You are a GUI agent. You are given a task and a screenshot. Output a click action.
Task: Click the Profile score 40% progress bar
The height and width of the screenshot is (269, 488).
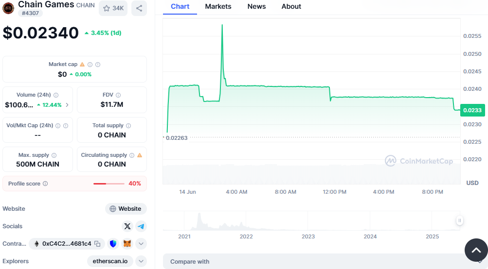(x=109, y=184)
